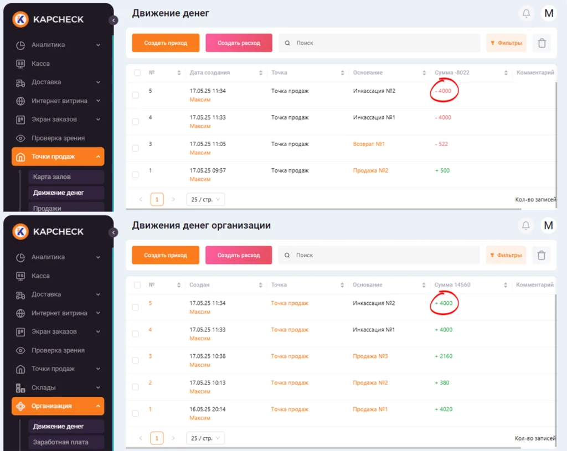Sort by the Дата создания column header
The height and width of the screenshot is (451, 567).
[x=209, y=72]
